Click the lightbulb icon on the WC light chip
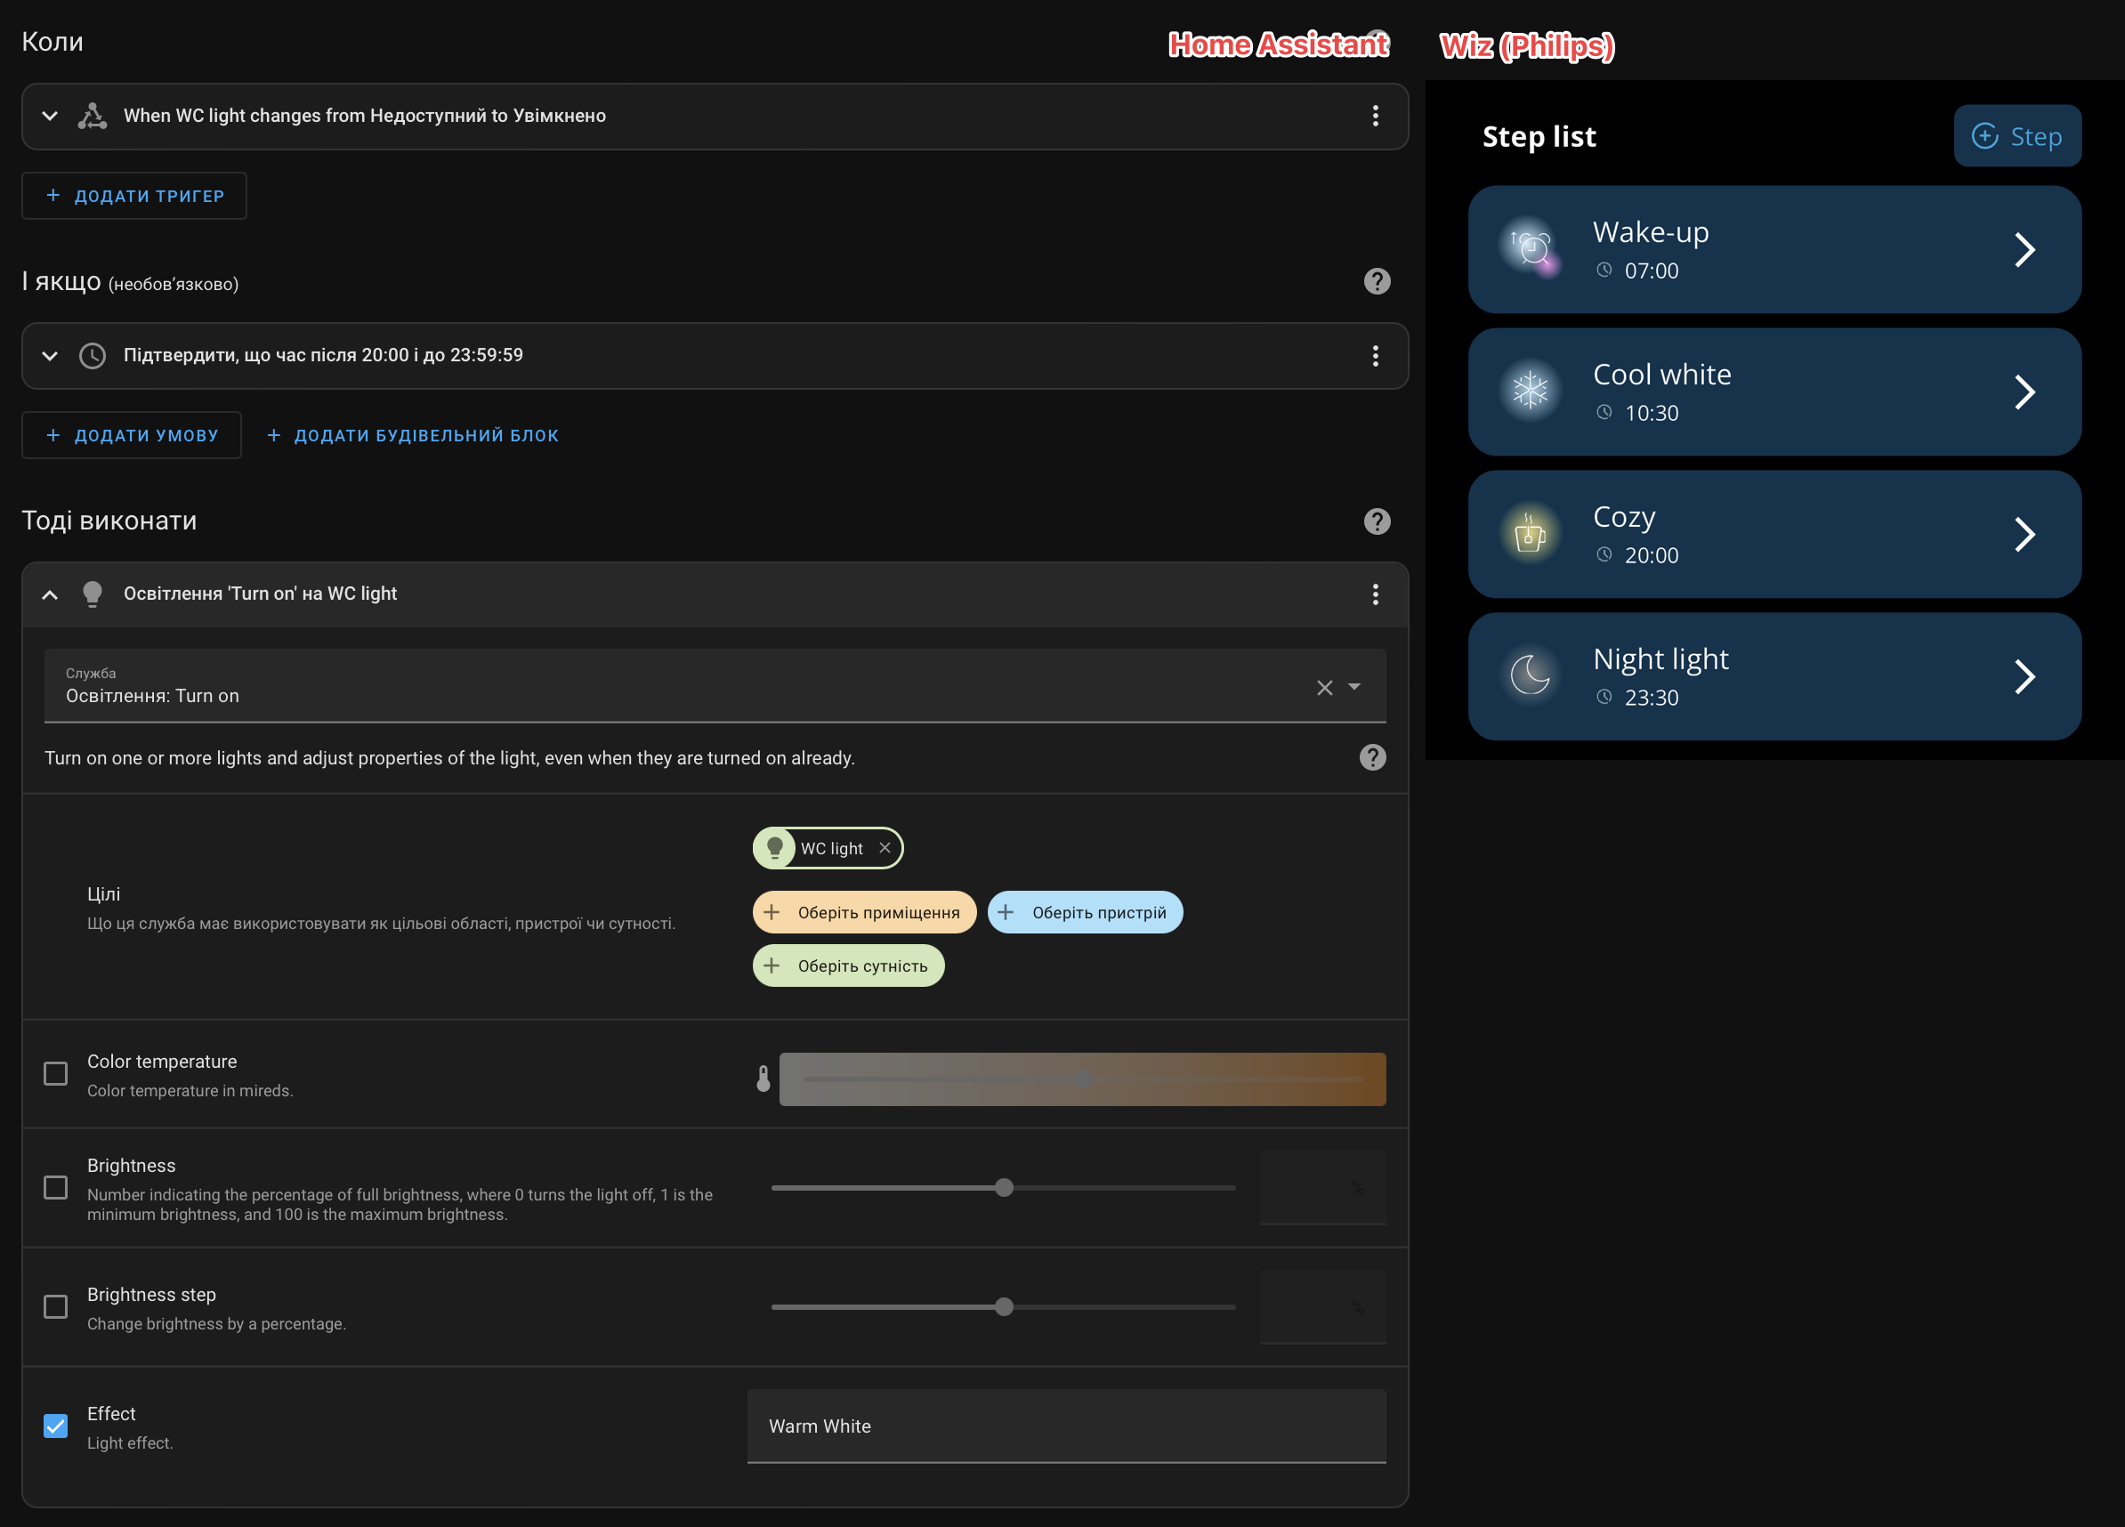This screenshot has height=1527, width=2125. click(775, 848)
